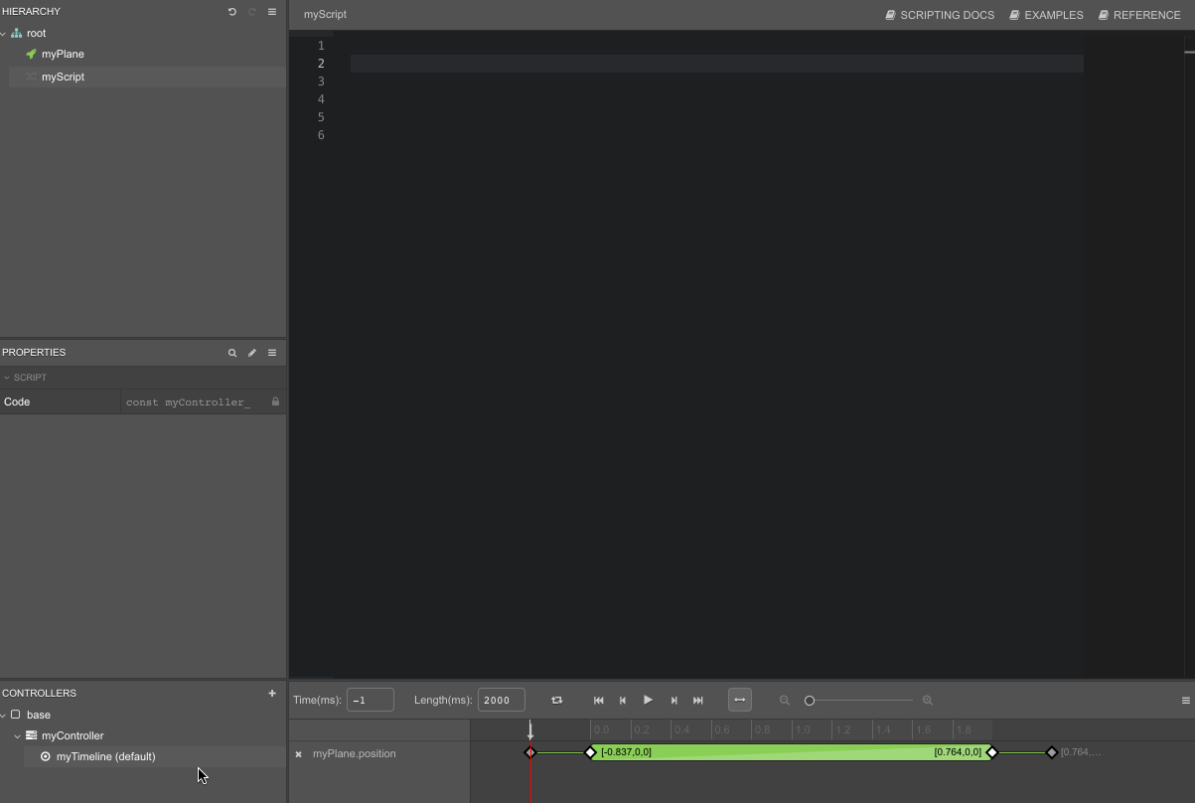Collapse the root node in Hierarchy
This screenshot has width=1195, height=803.
4,34
